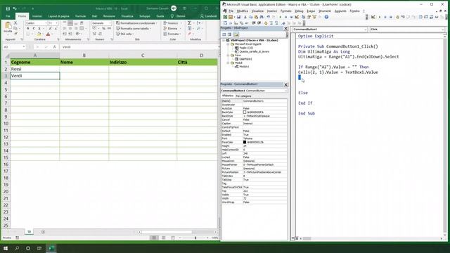The height and width of the screenshot is (253, 450).
Task: Click the BackColor property color swatch
Action: tap(245, 112)
